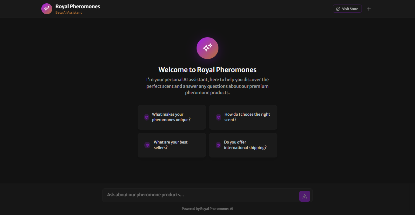Screen dimensions: 415x215
Task: Ask 'What are your best sellers?'
Action: pyautogui.click(x=172, y=145)
